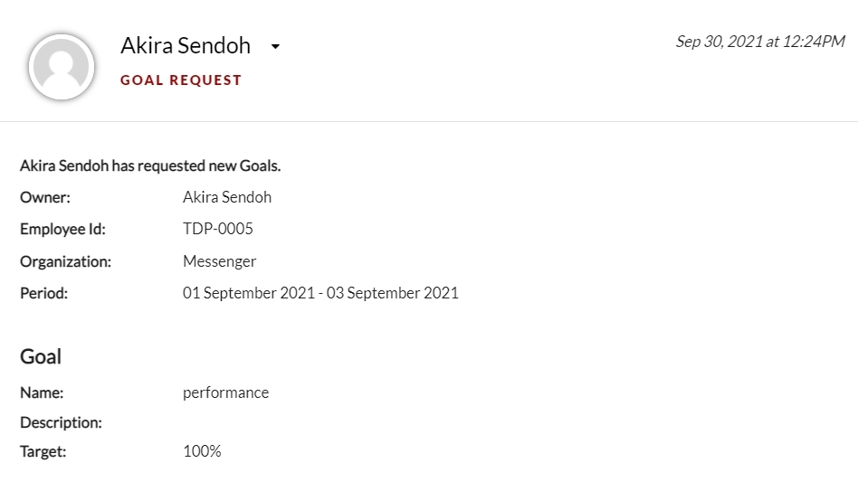The width and height of the screenshot is (858, 482).
Task: Click the Employee Id value TDP-0005
Action: 218,229
